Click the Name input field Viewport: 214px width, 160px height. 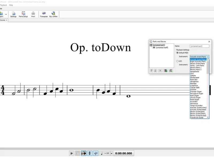199,46
